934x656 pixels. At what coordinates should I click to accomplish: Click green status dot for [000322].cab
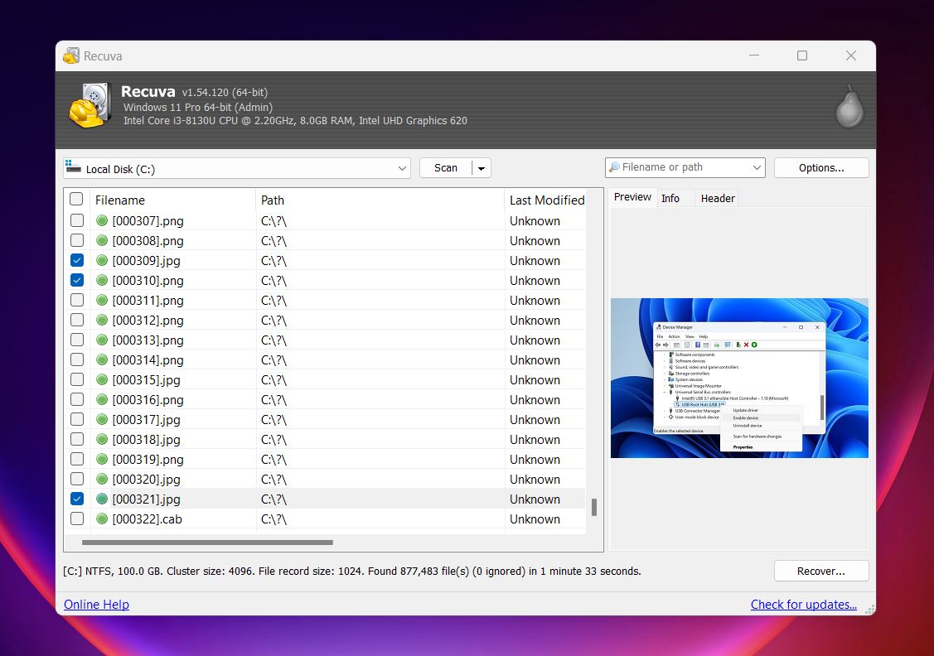[x=102, y=519]
